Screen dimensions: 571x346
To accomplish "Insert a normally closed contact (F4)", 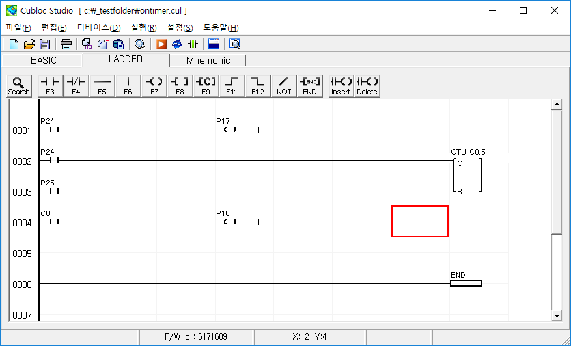I will point(76,85).
